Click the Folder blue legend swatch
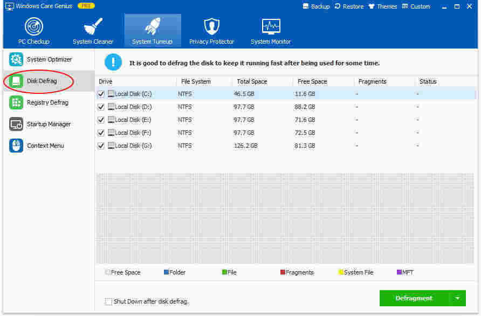Image resolution: width=481 pixels, height=316 pixels. pos(166,272)
